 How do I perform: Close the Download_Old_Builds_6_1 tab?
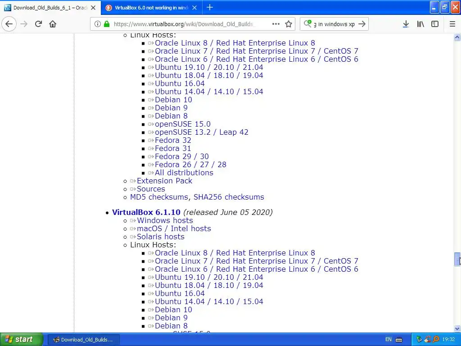tap(93, 8)
